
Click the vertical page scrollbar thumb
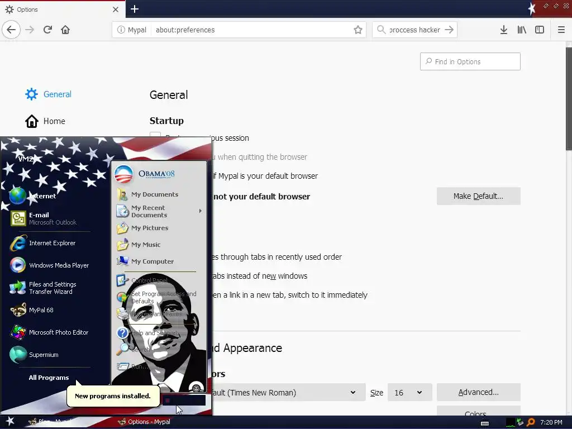[569, 98]
